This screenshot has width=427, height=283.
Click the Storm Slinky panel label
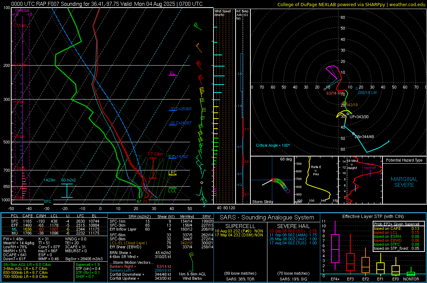pyautogui.click(x=262, y=202)
